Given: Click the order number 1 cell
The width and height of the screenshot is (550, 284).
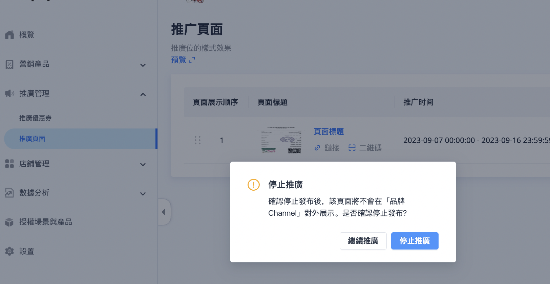Looking at the screenshot, I should [x=221, y=140].
